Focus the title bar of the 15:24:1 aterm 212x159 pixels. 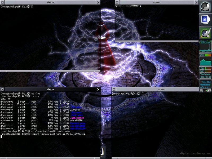tap(157, 89)
